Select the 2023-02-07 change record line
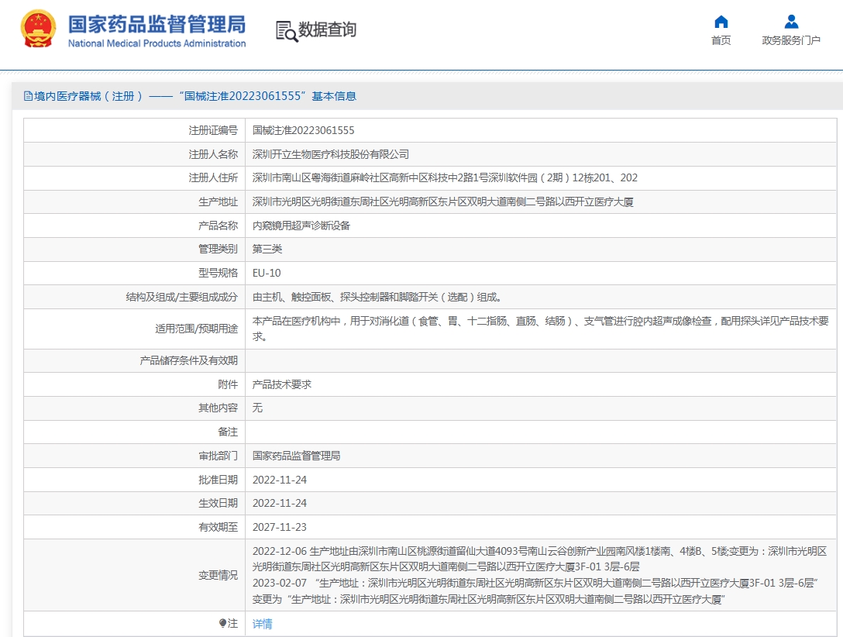The height and width of the screenshot is (637, 843). point(535,591)
